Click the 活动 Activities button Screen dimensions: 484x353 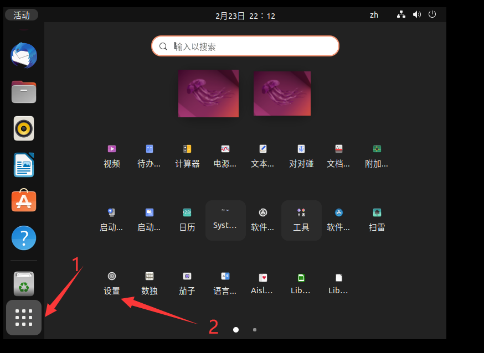click(22, 15)
